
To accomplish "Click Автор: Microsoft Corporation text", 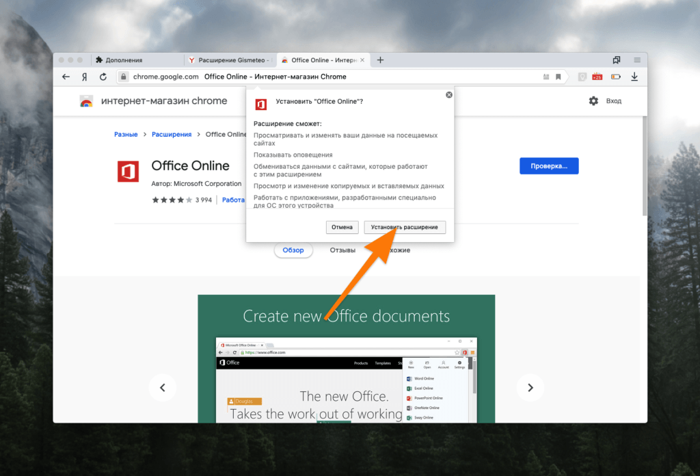I will (x=196, y=183).
